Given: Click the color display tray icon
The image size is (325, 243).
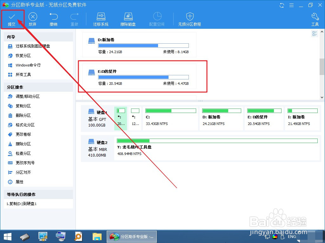Looking at the screenshot, I should pos(275,237).
